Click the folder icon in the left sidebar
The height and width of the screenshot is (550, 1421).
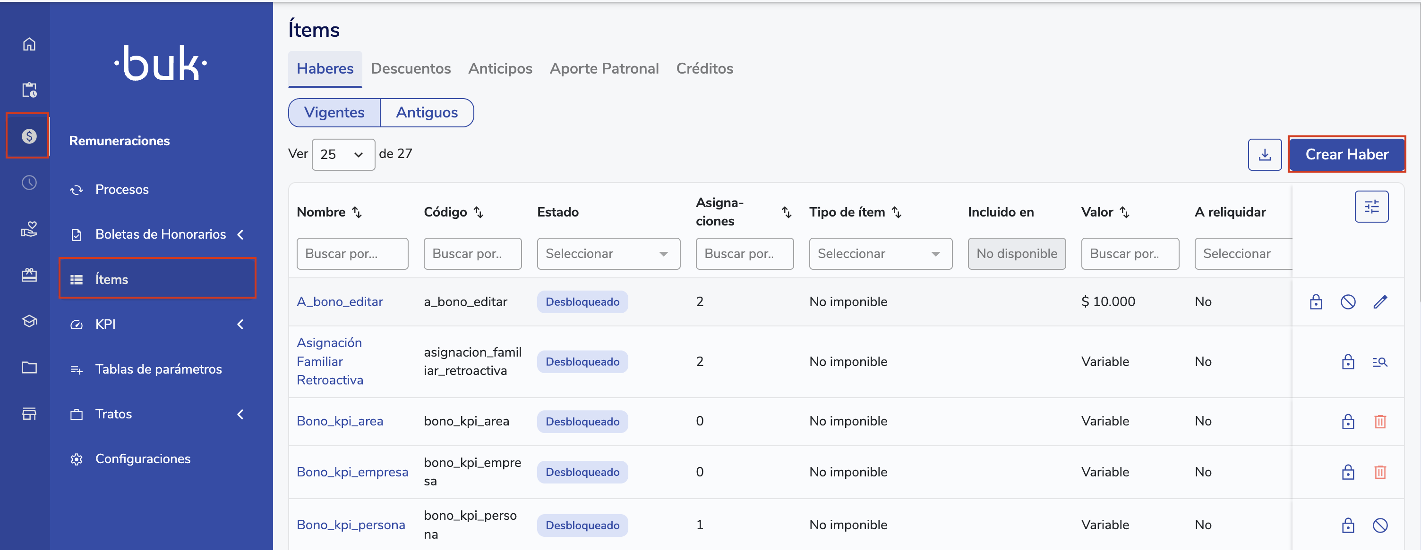(29, 367)
